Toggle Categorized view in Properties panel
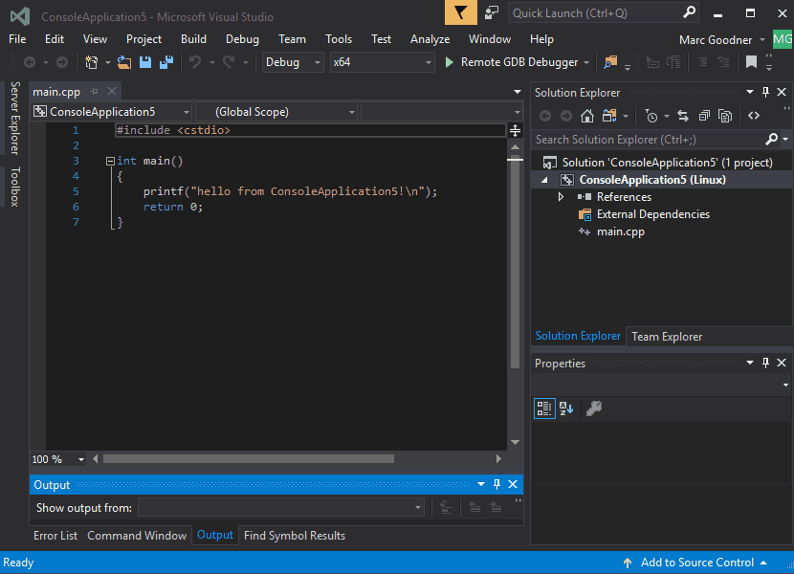Image resolution: width=794 pixels, height=574 pixels. 544,408
